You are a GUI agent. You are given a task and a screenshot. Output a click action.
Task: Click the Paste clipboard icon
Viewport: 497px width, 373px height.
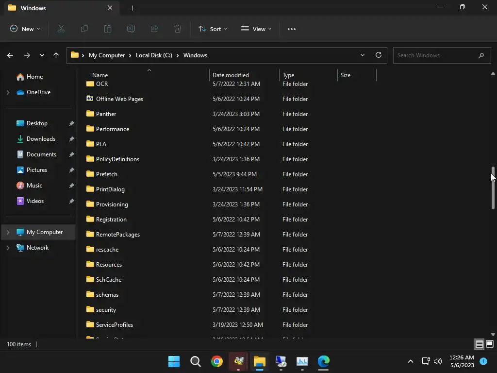pyautogui.click(x=108, y=29)
